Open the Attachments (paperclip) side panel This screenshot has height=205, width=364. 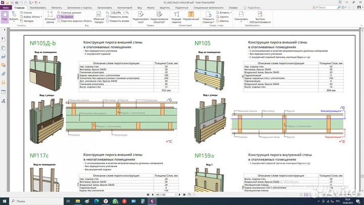pos(3,74)
